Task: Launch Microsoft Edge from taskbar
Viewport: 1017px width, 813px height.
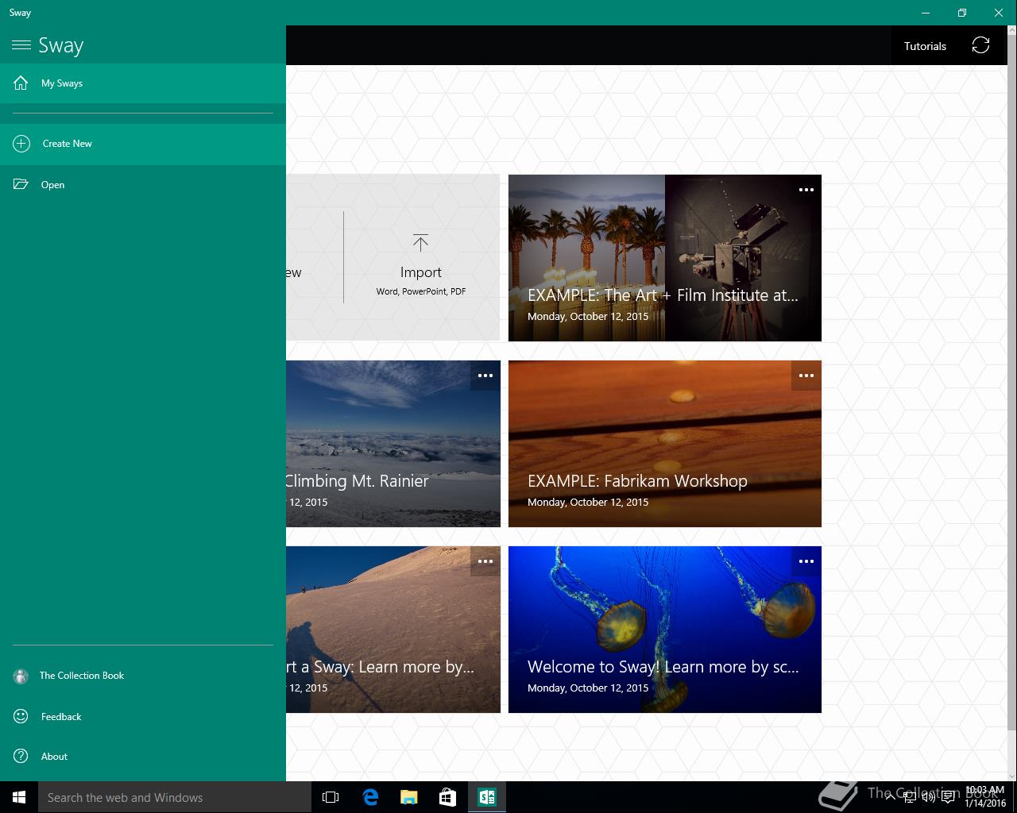Action: pos(370,797)
